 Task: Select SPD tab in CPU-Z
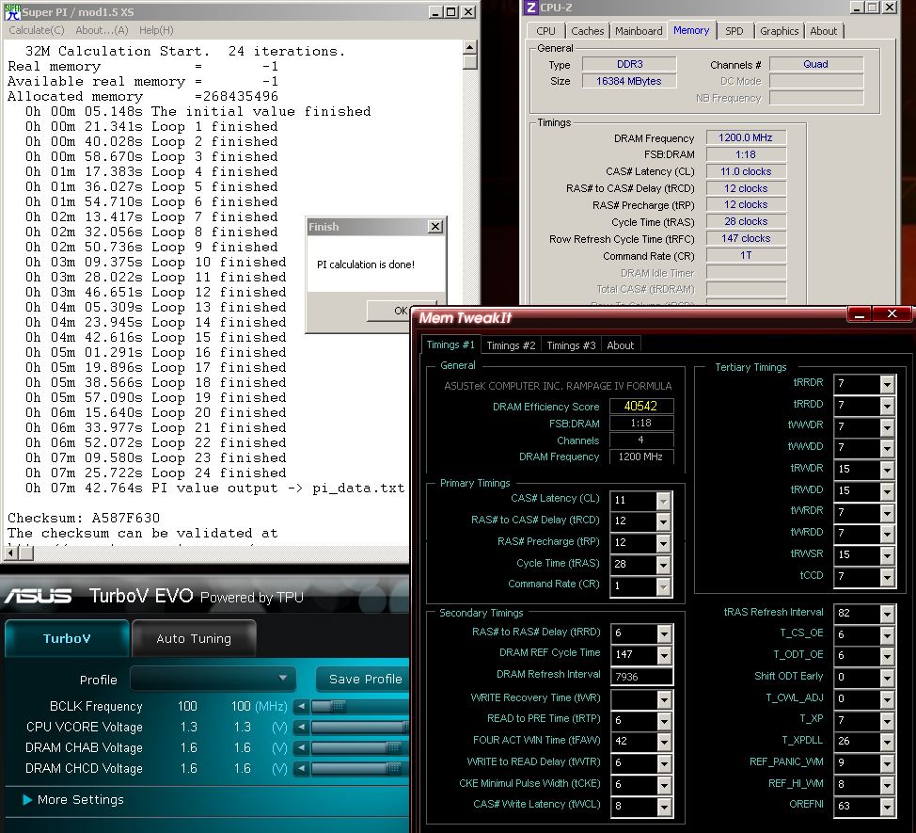(x=734, y=31)
